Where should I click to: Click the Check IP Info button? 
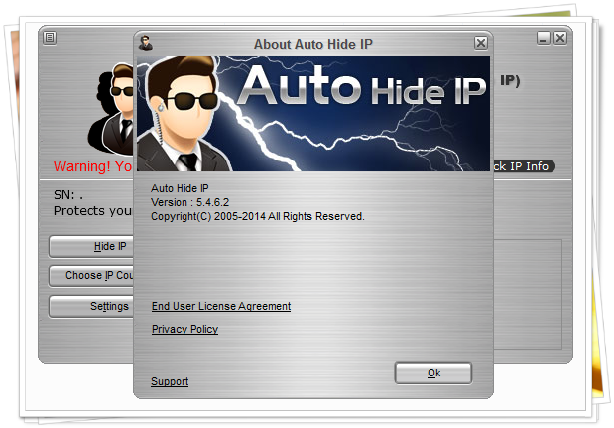pyautogui.click(x=524, y=166)
